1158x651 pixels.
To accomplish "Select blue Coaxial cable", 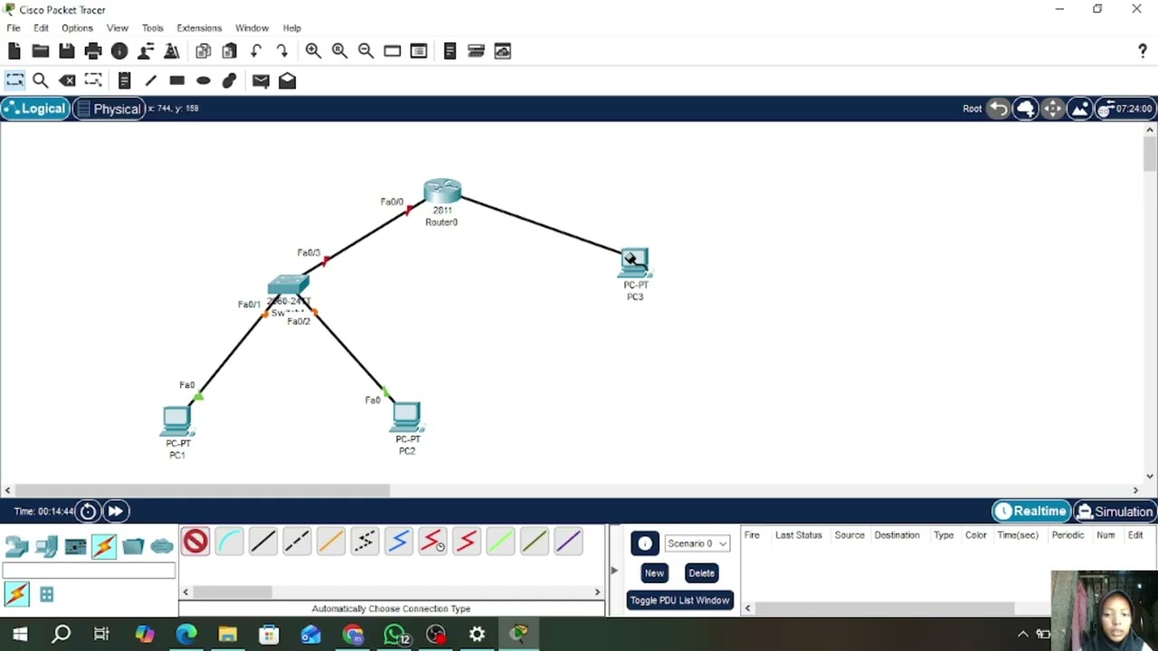I will 398,542.
